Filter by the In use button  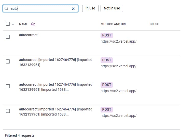(x=90, y=8)
